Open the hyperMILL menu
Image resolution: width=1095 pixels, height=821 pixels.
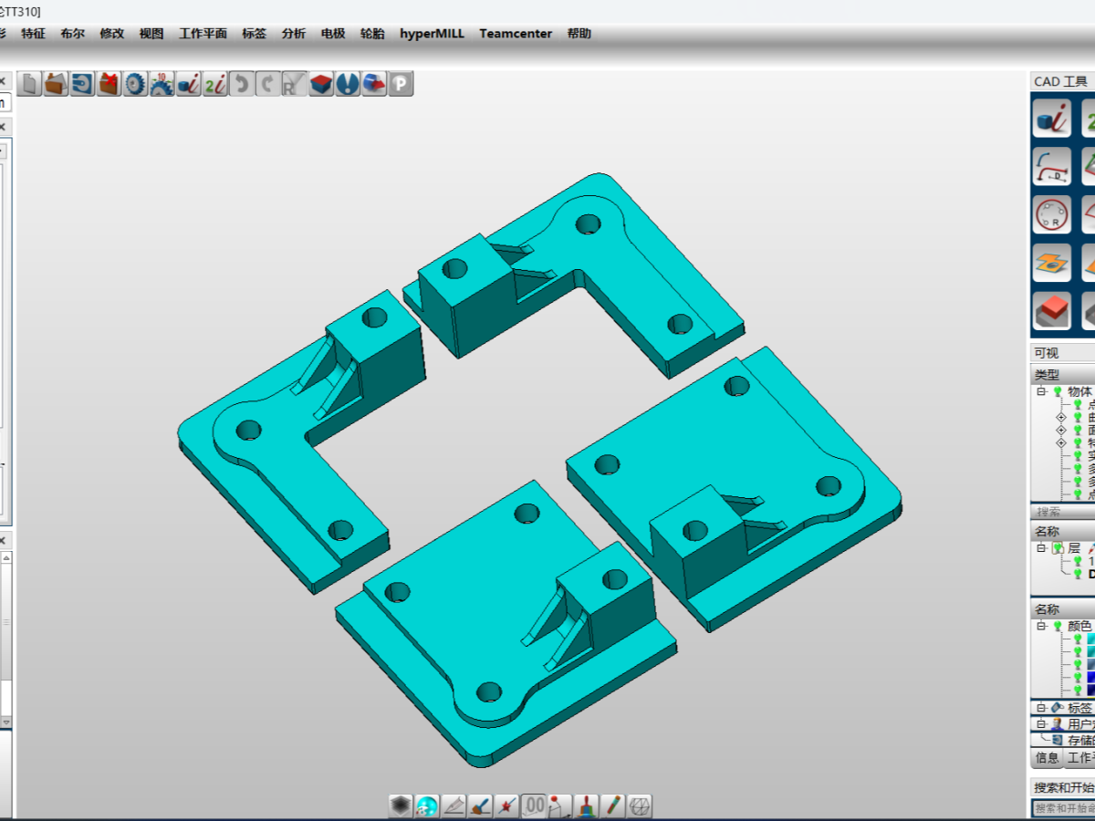click(x=433, y=33)
